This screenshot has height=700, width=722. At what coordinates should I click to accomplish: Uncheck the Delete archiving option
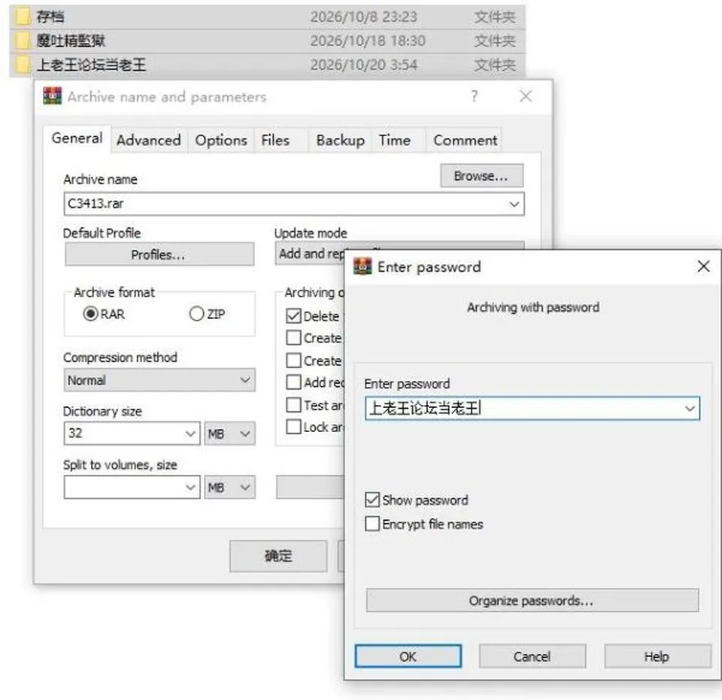click(x=293, y=316)
